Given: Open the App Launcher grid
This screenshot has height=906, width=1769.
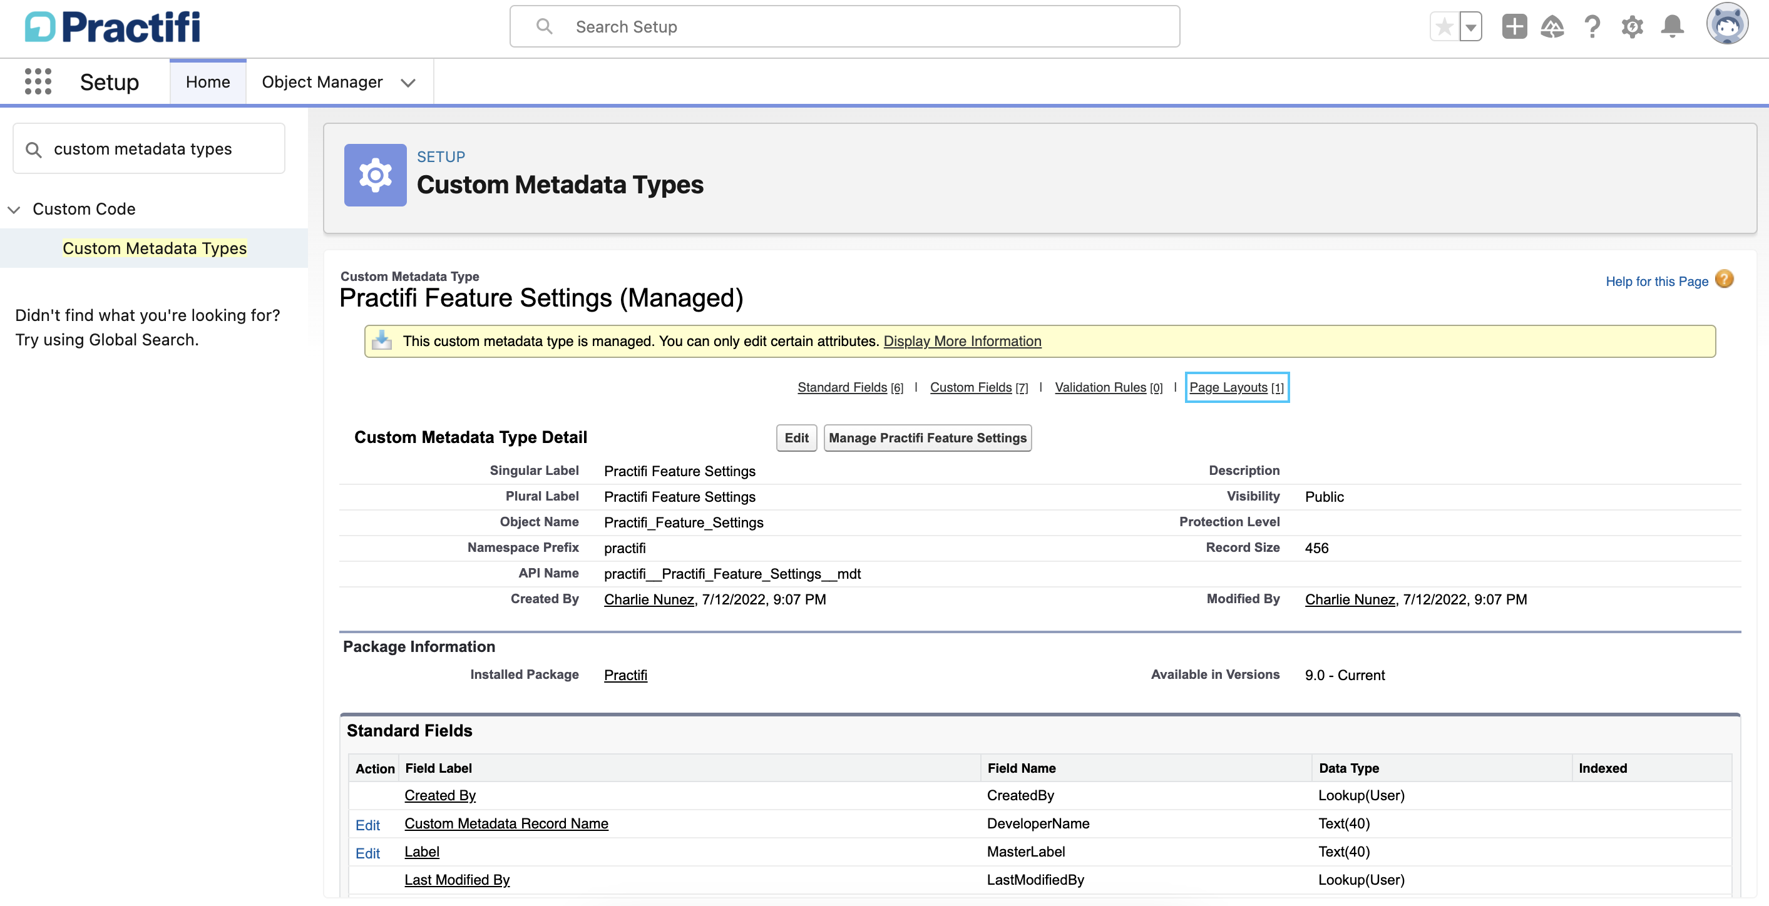Looking at the screenshot, I should (38, 82).
